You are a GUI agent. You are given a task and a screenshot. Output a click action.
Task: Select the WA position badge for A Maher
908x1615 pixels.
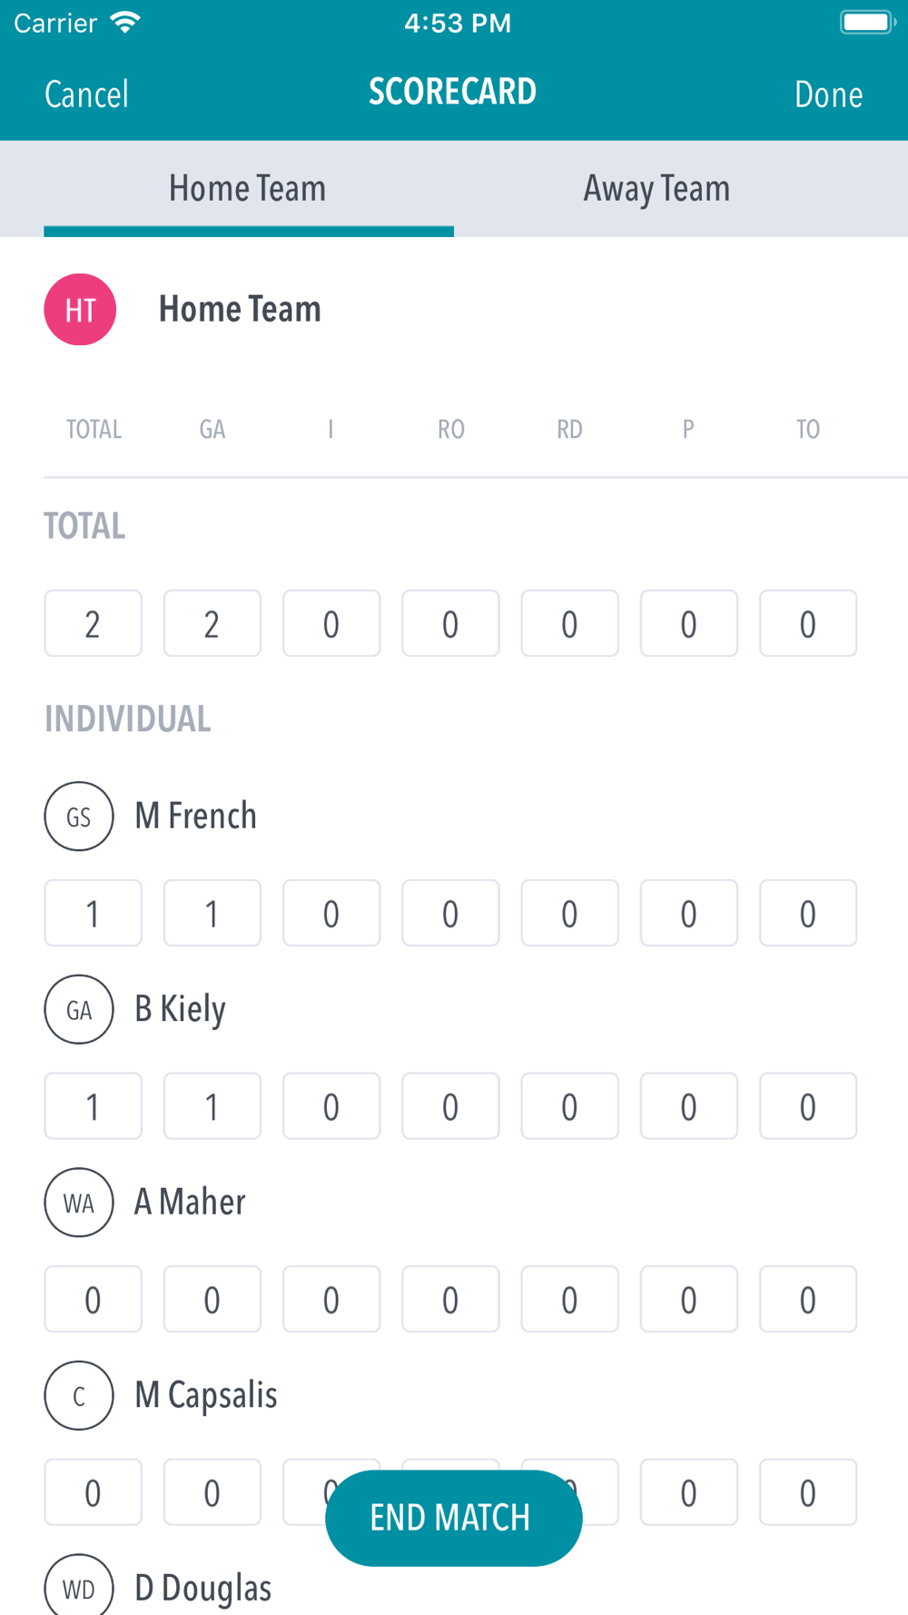(79, 1203)
